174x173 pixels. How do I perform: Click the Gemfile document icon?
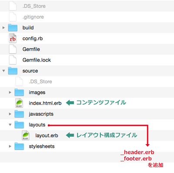[x=13, y=49]
